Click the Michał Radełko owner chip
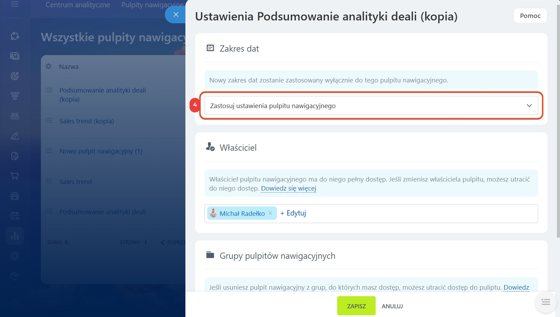 click(242, 213)
